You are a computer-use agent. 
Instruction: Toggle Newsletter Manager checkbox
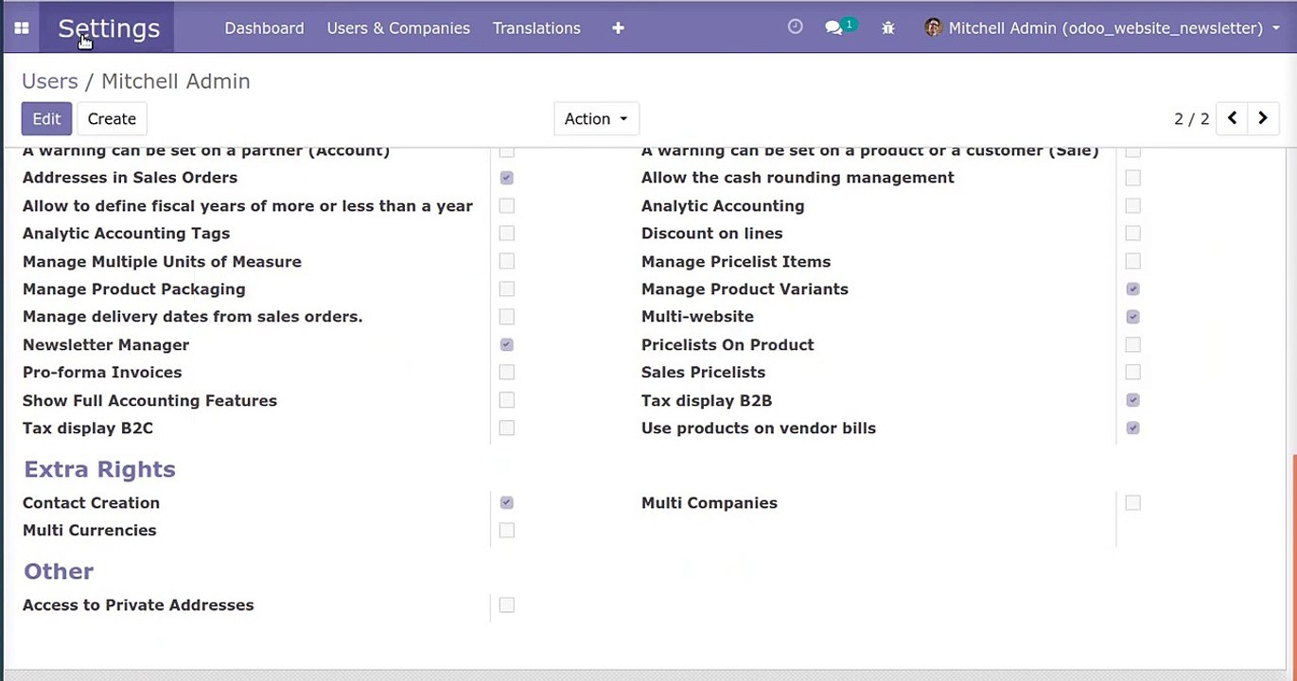pyautogui.click(x=507, y=345)
